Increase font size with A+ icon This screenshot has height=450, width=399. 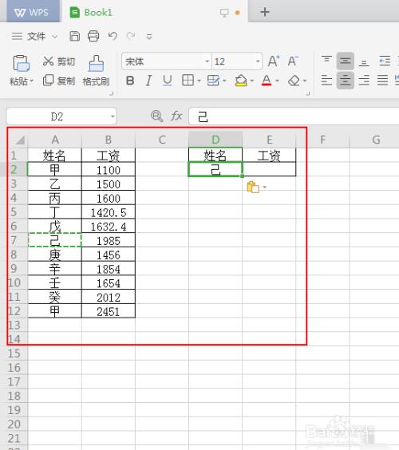tap(274, 61)
